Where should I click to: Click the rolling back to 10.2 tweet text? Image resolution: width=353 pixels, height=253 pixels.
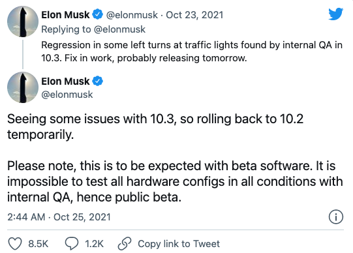click(155, 126)
